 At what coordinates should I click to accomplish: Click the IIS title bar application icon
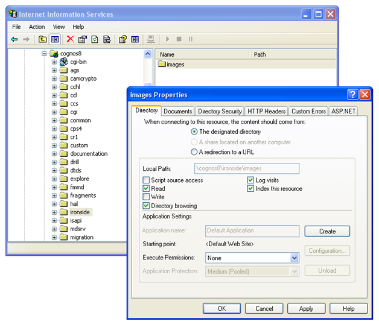pyautogui.click(x=13, y=14)
